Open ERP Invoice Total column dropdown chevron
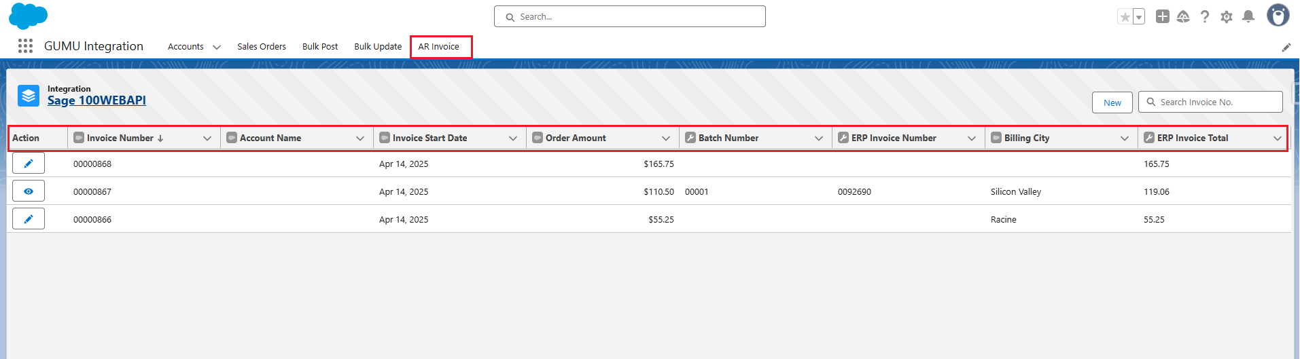1300x359 pixels. click(1278, 138)
